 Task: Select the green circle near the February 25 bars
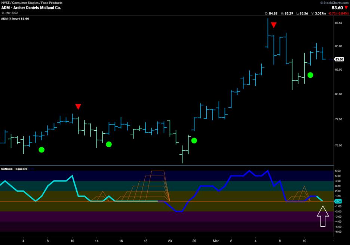[194, 140]
